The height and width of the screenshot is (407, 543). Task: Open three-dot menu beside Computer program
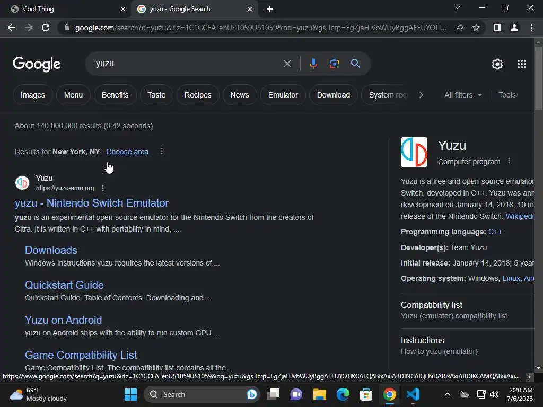click(x=509, y=161)
